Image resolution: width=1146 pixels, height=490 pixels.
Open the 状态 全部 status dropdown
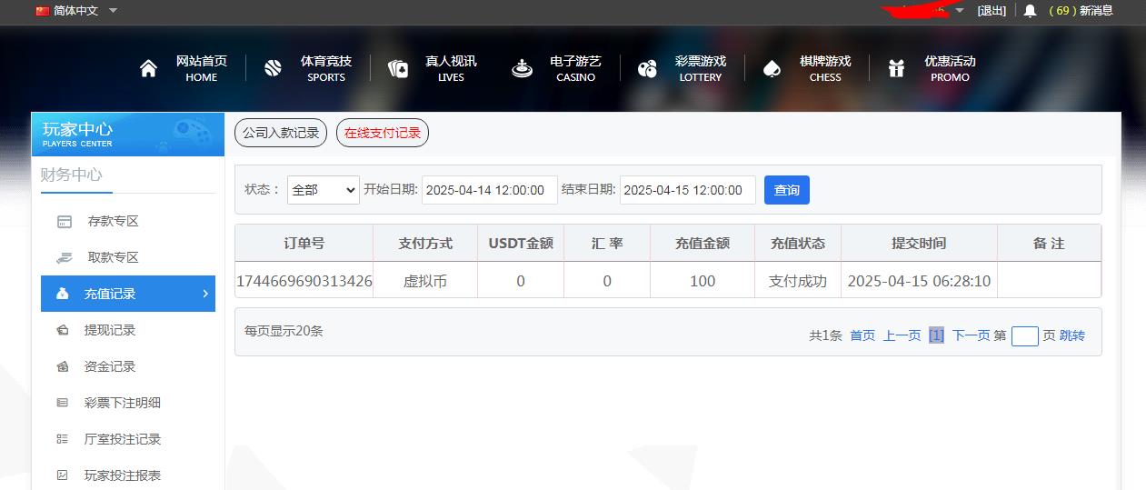[x=324, y=190]
